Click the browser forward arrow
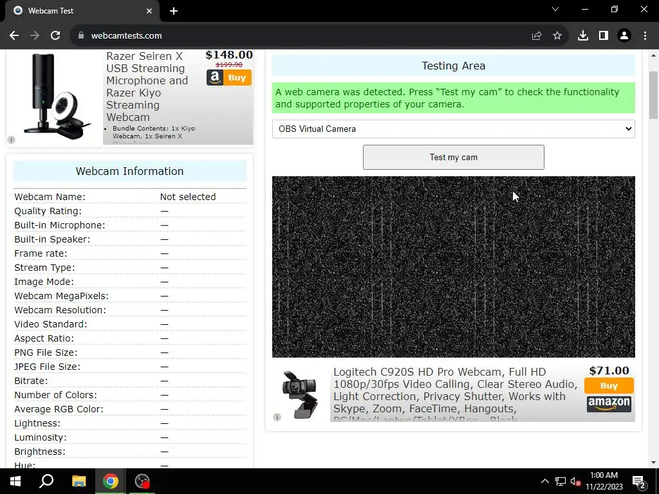The height and width of the screenshot is (494, 659). click(35, 36)
